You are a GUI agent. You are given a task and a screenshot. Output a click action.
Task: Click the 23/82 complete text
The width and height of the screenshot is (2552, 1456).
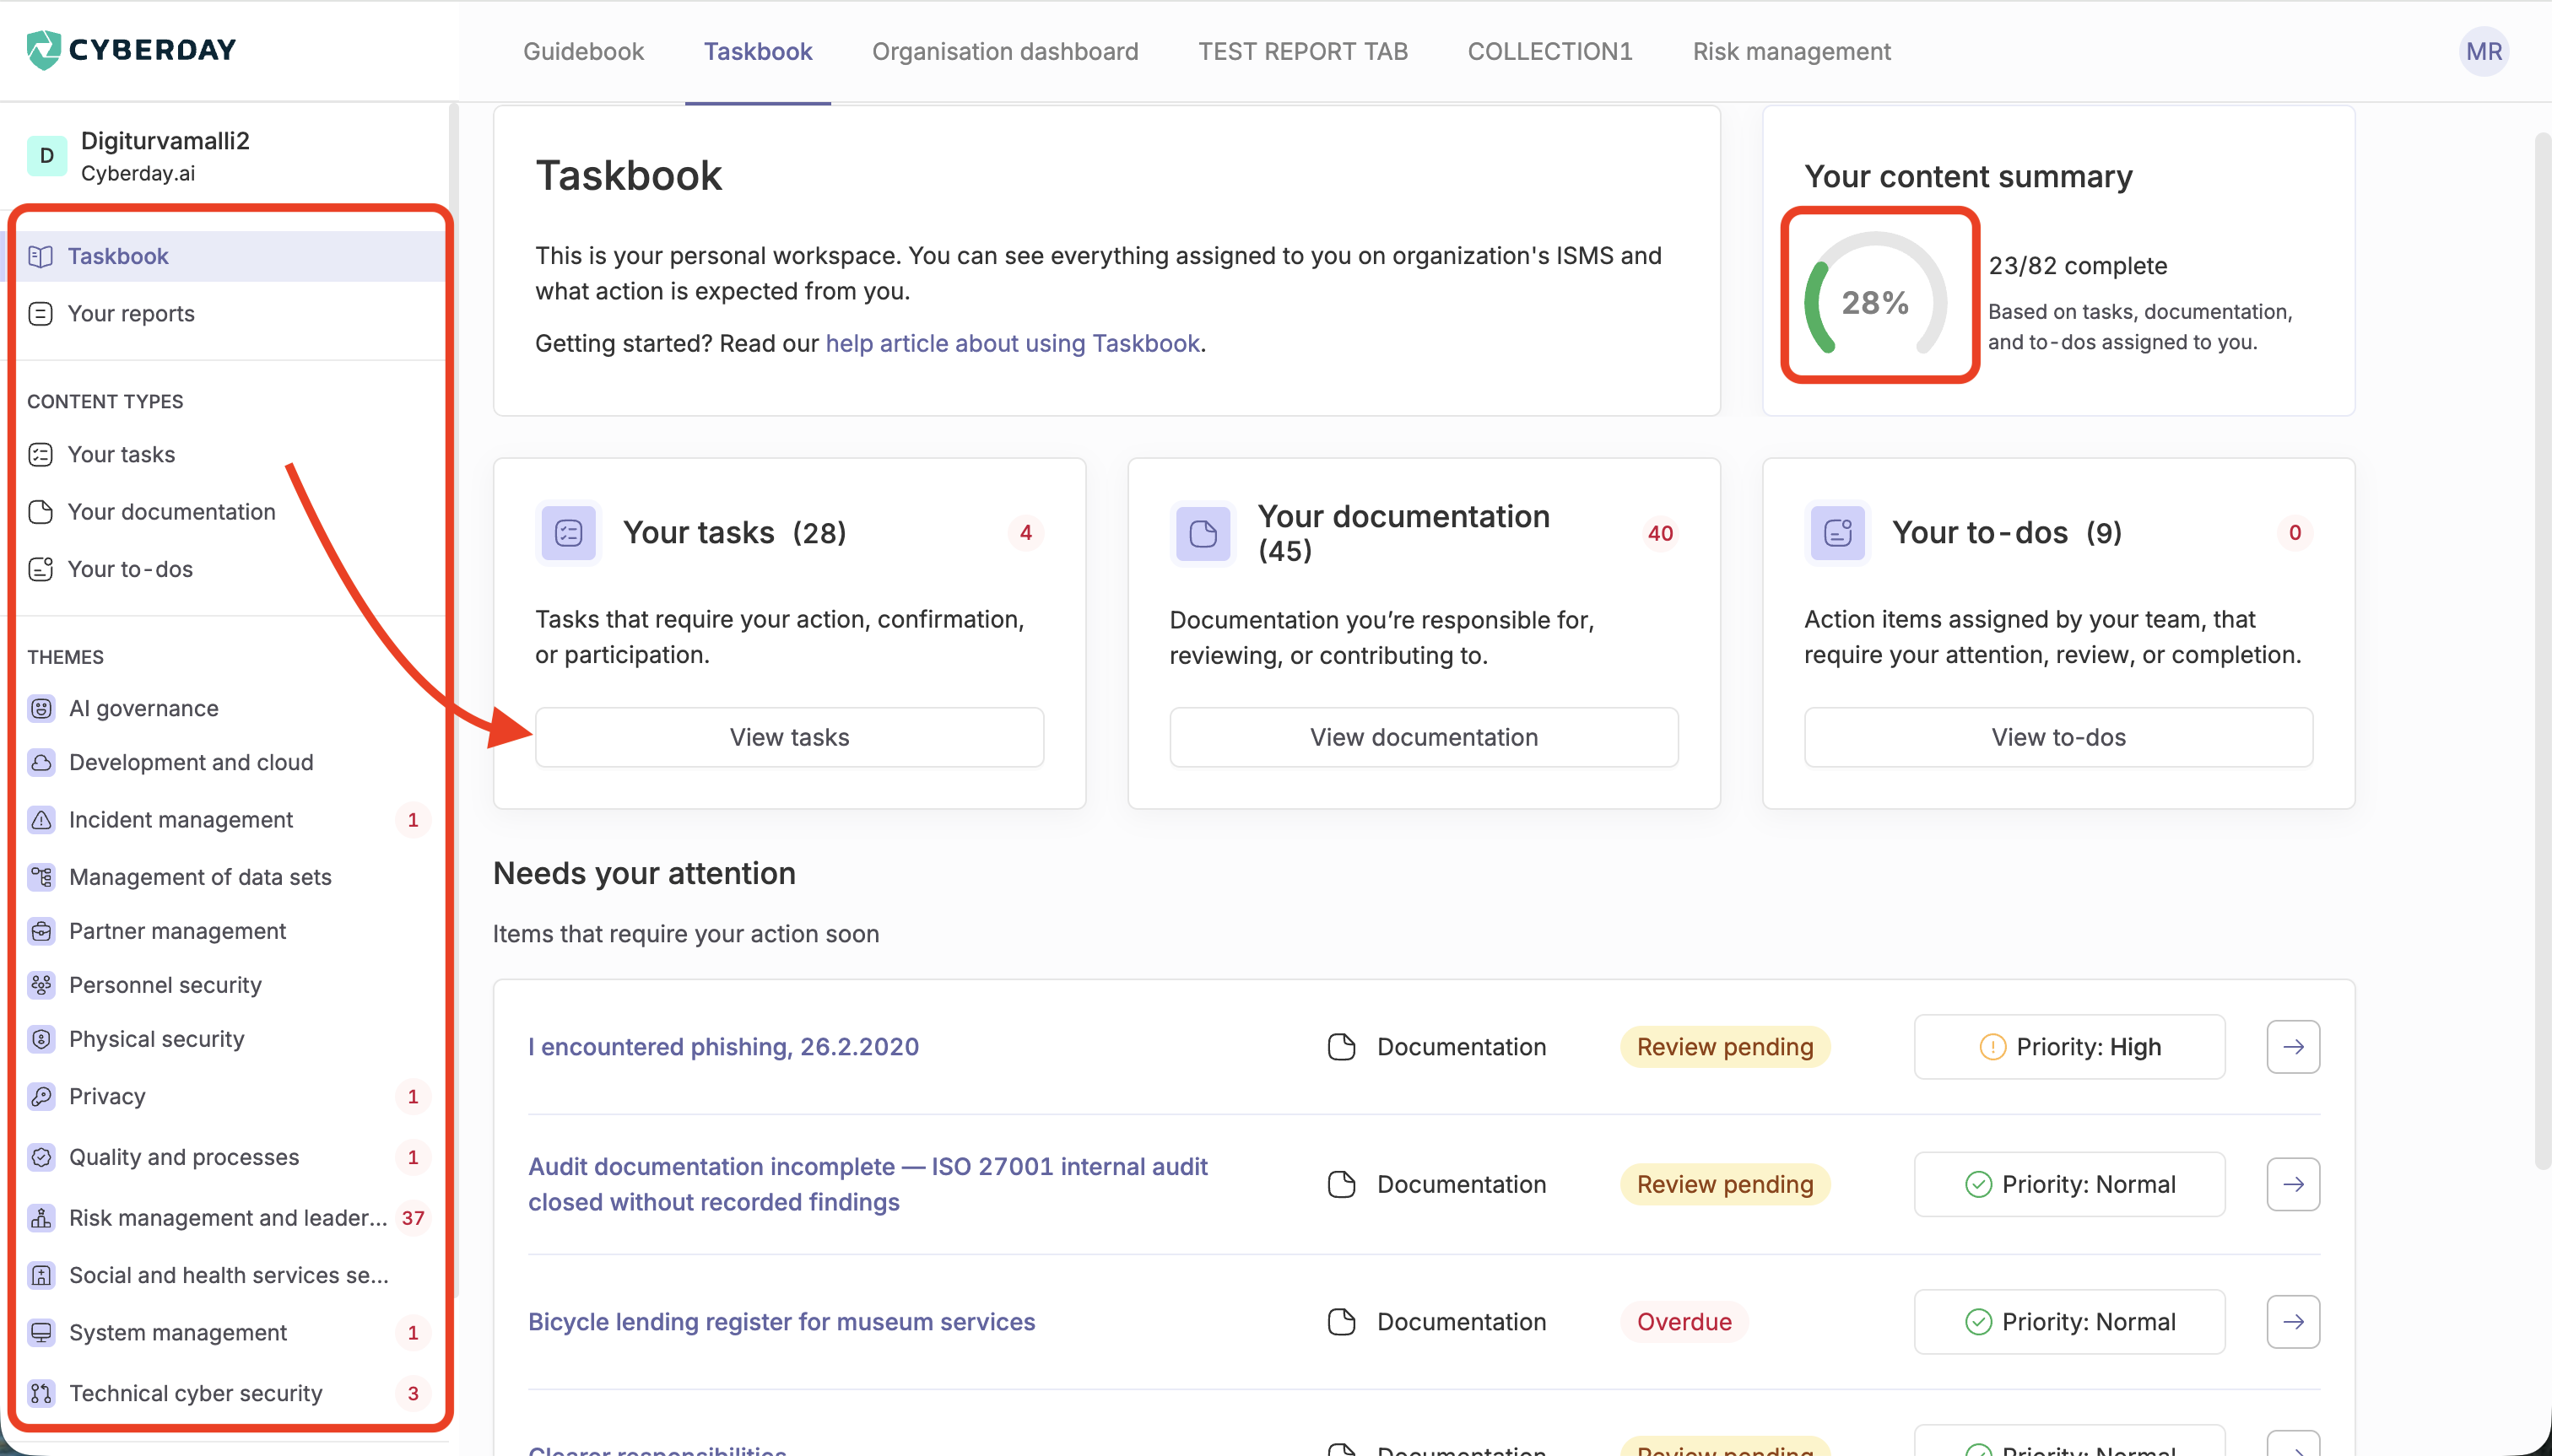pos(2077,265)
